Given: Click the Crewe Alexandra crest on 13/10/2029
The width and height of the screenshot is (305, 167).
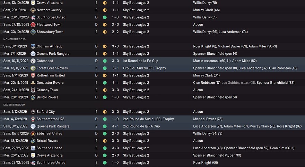Looking at the screenshot, I should pos(33,3).
